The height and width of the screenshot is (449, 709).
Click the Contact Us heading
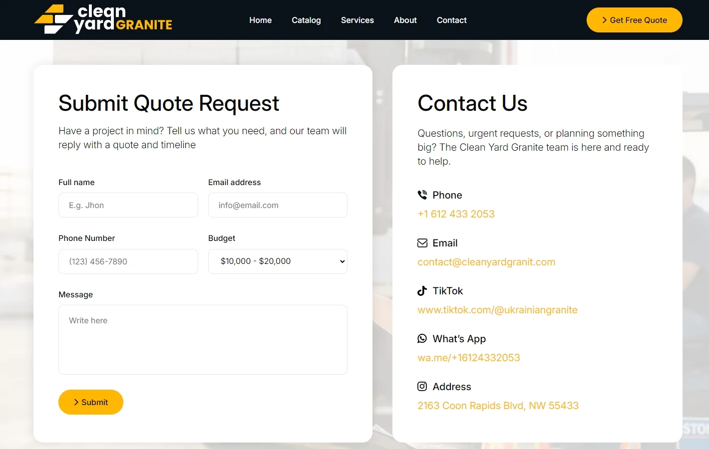[472, 103]
